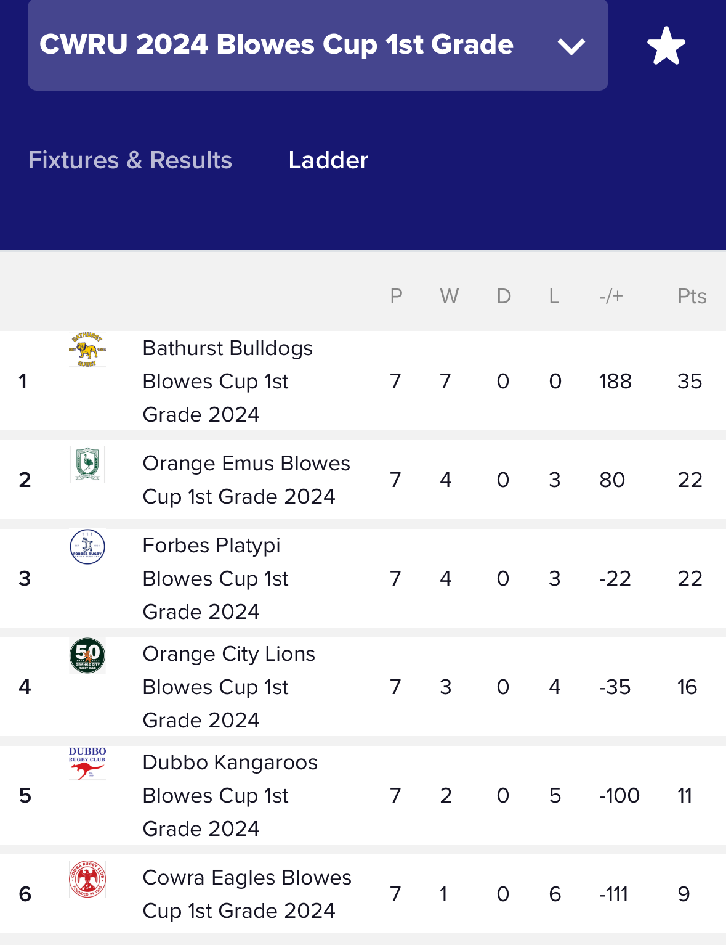
Task: Tap the favourite star icon
Action: tap(666, 46)
